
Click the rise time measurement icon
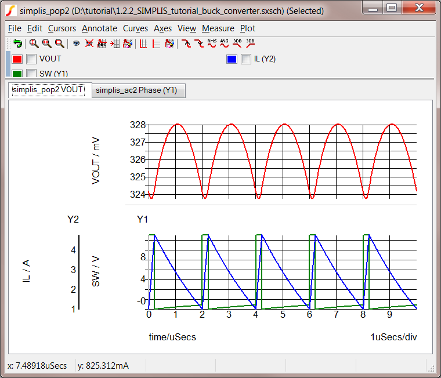coord(186,43)
